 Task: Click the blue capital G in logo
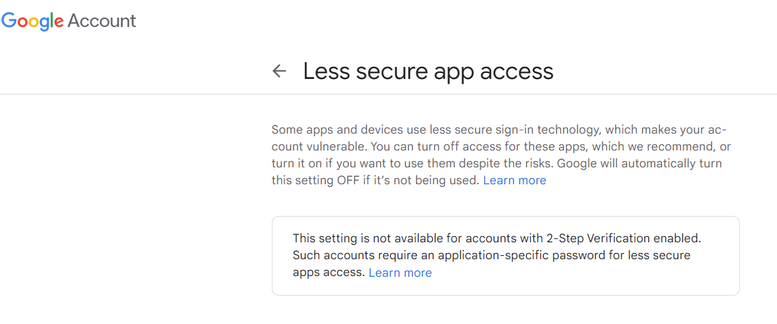tap(9, 21)
